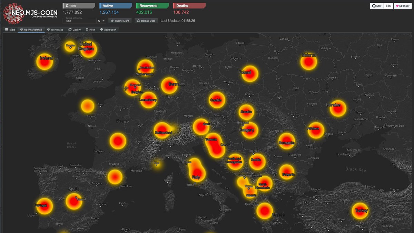Click the United Kingdom heat marker
The image size is (414, 233).
click(88, 49)
